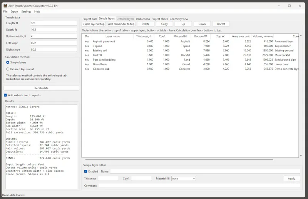Open the Settings menu

pos(26,12)
